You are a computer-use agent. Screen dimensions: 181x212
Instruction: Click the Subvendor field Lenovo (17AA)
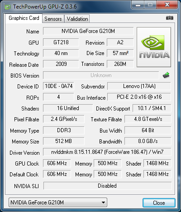tap(139, 86)
